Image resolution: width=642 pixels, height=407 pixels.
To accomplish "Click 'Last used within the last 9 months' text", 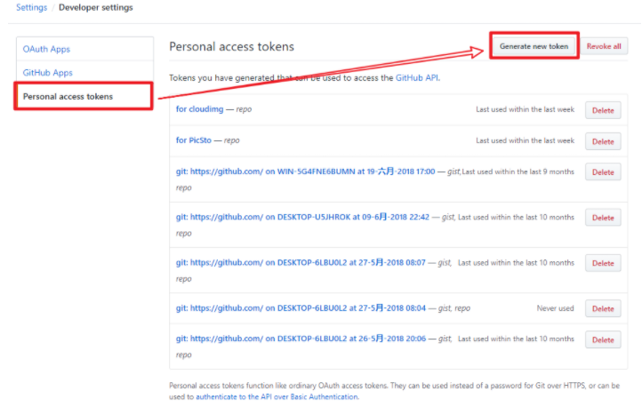I will [x=518, y=172].
